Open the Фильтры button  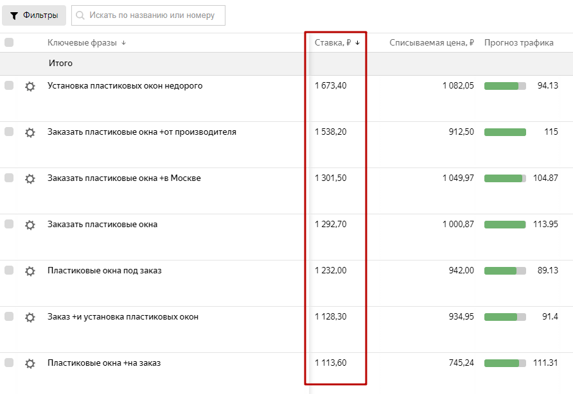34,15
